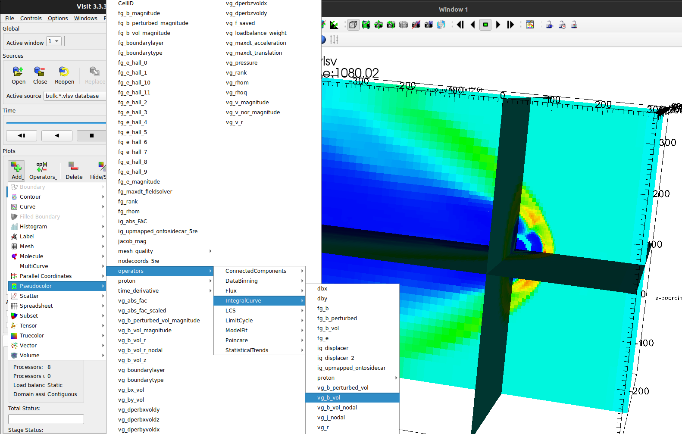Open the Controls menu
Image resolution: width=682 pixels, height=434 pixels.
pos(31,19)
